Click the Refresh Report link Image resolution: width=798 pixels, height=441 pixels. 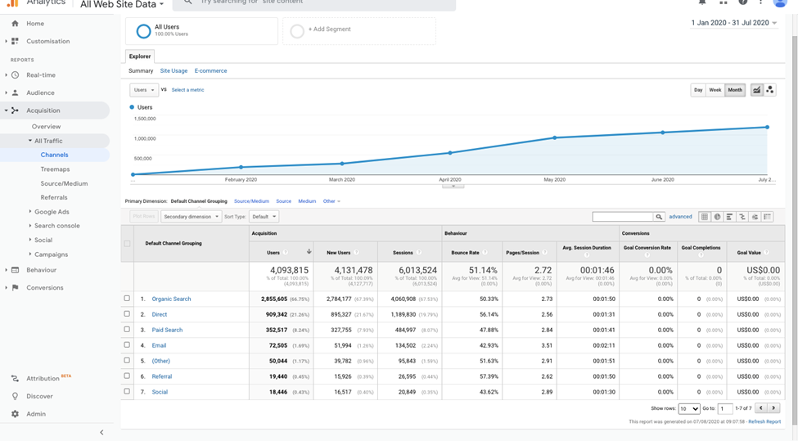[764, 421]
